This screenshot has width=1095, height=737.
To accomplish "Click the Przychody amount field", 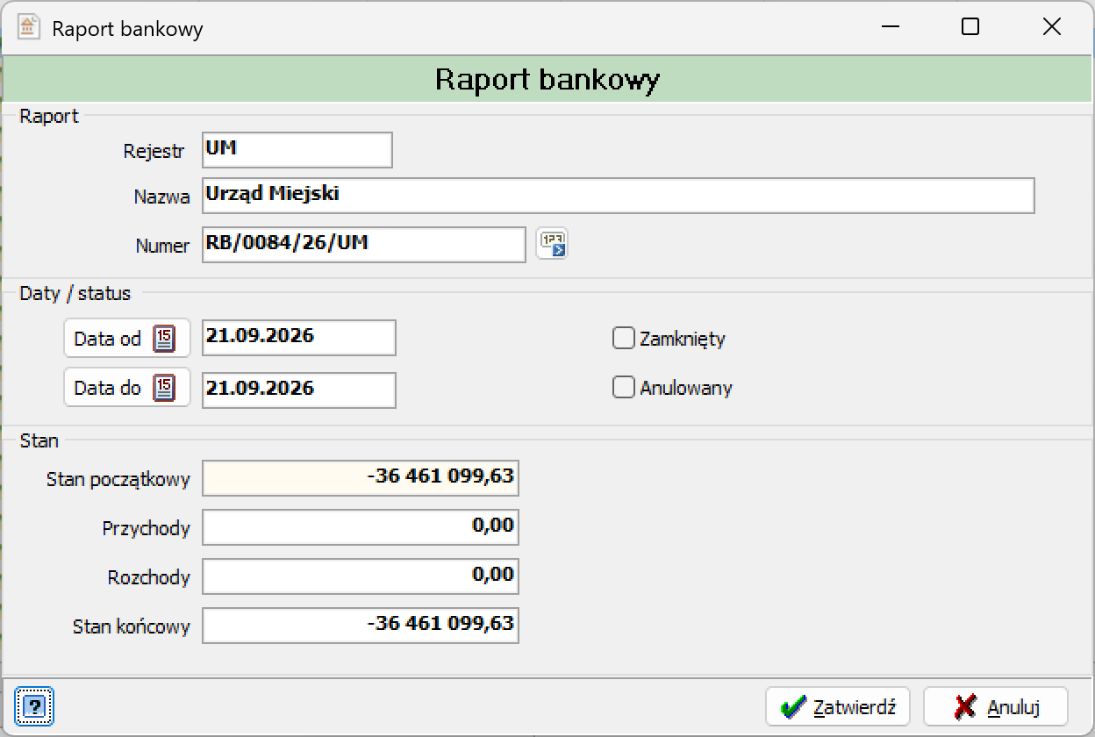I will pyautogui.click(x=361, y=527).
